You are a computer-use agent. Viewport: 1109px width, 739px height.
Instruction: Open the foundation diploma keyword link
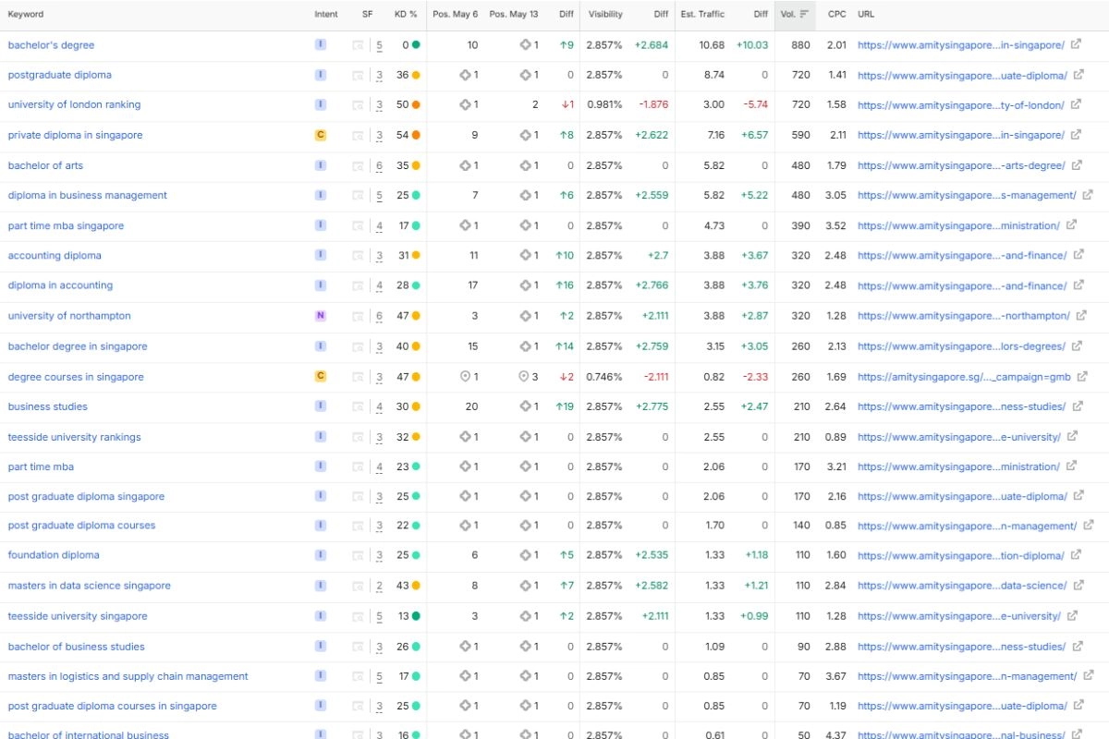tap(54, 555)
